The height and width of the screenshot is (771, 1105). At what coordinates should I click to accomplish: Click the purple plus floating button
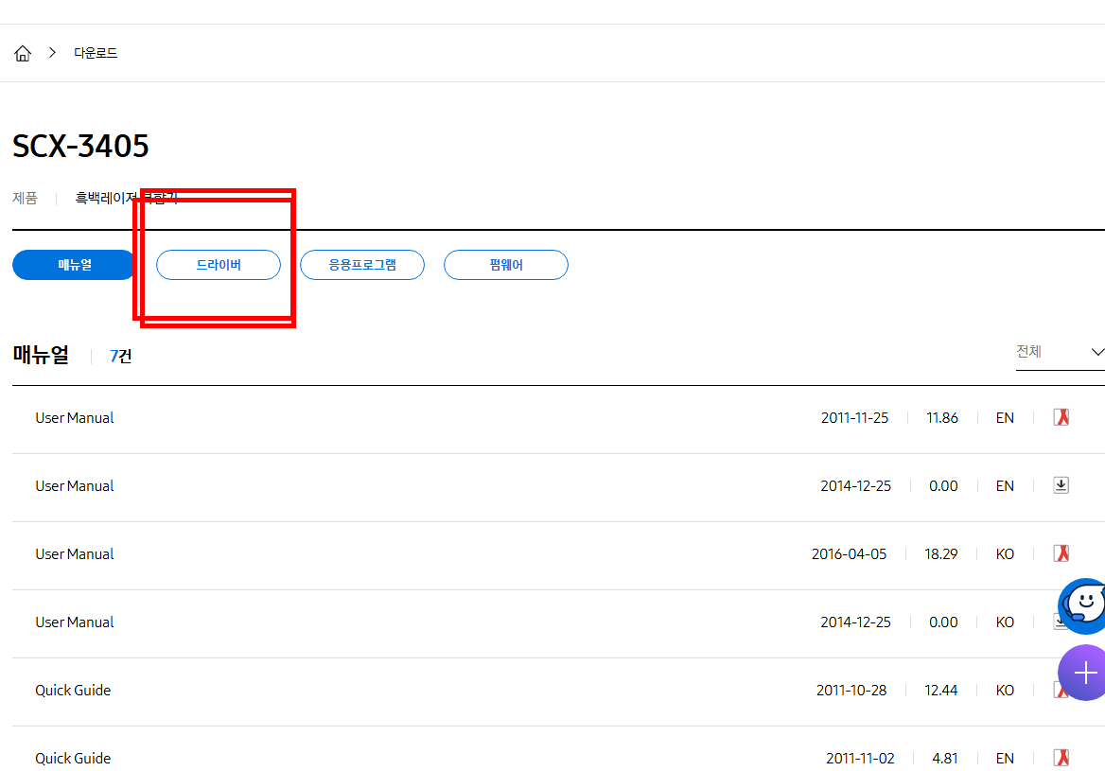(x=1084, y=673)
